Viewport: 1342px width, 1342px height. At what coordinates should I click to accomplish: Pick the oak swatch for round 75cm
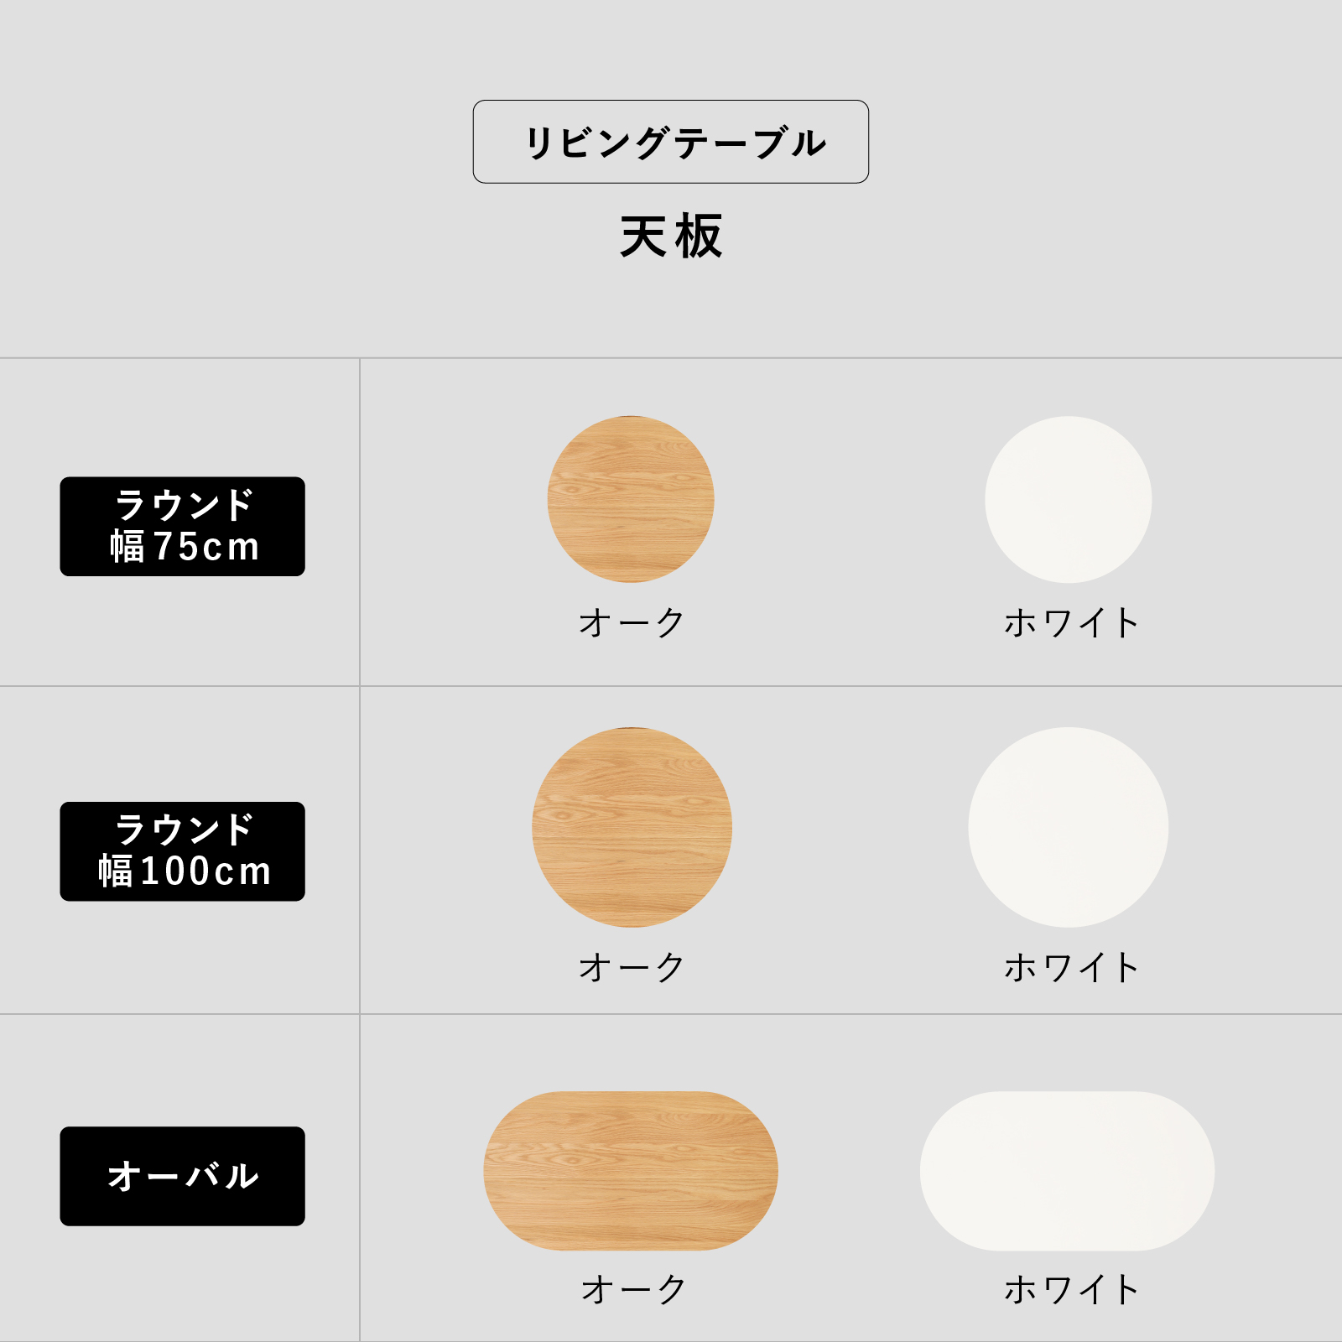(x=631, y=499)
